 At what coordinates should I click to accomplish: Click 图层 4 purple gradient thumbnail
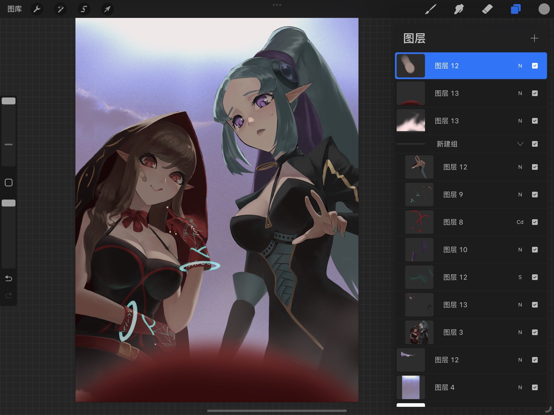tap(410, 387)
